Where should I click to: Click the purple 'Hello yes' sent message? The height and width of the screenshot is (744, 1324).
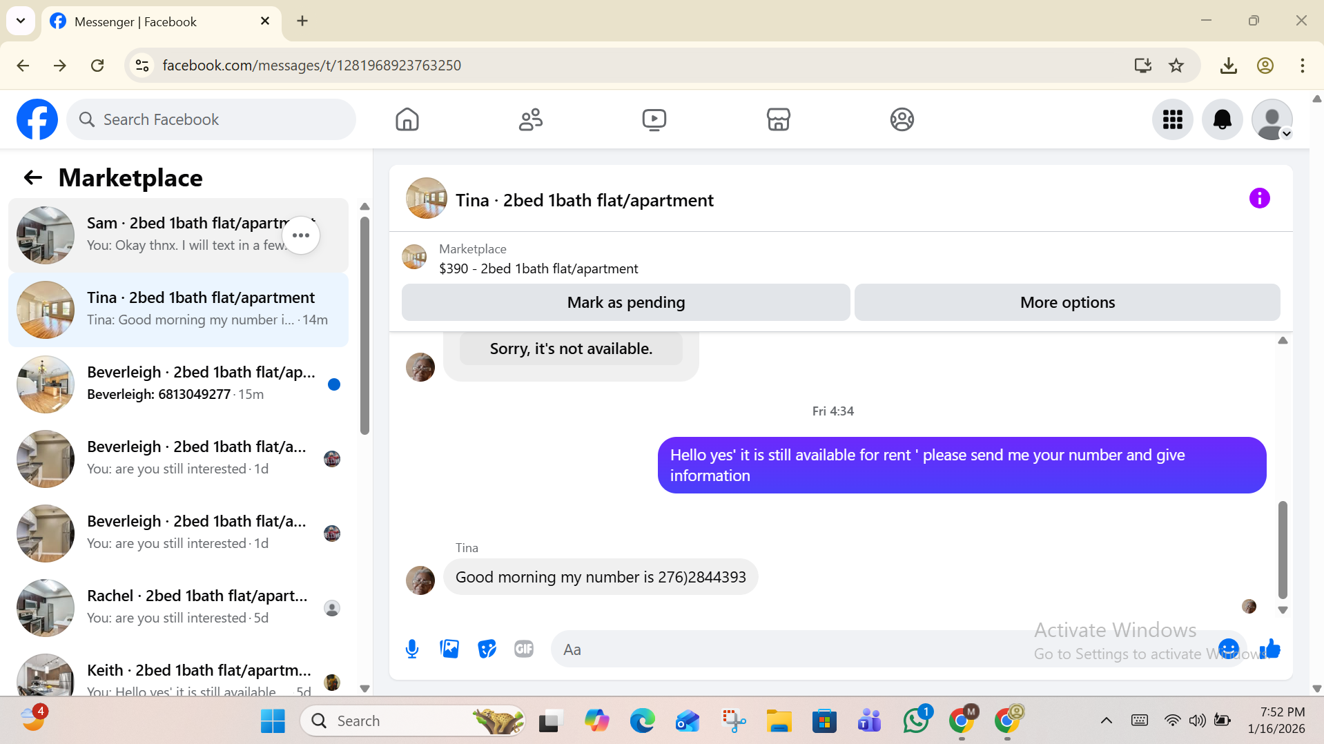(x=962, y=465)
